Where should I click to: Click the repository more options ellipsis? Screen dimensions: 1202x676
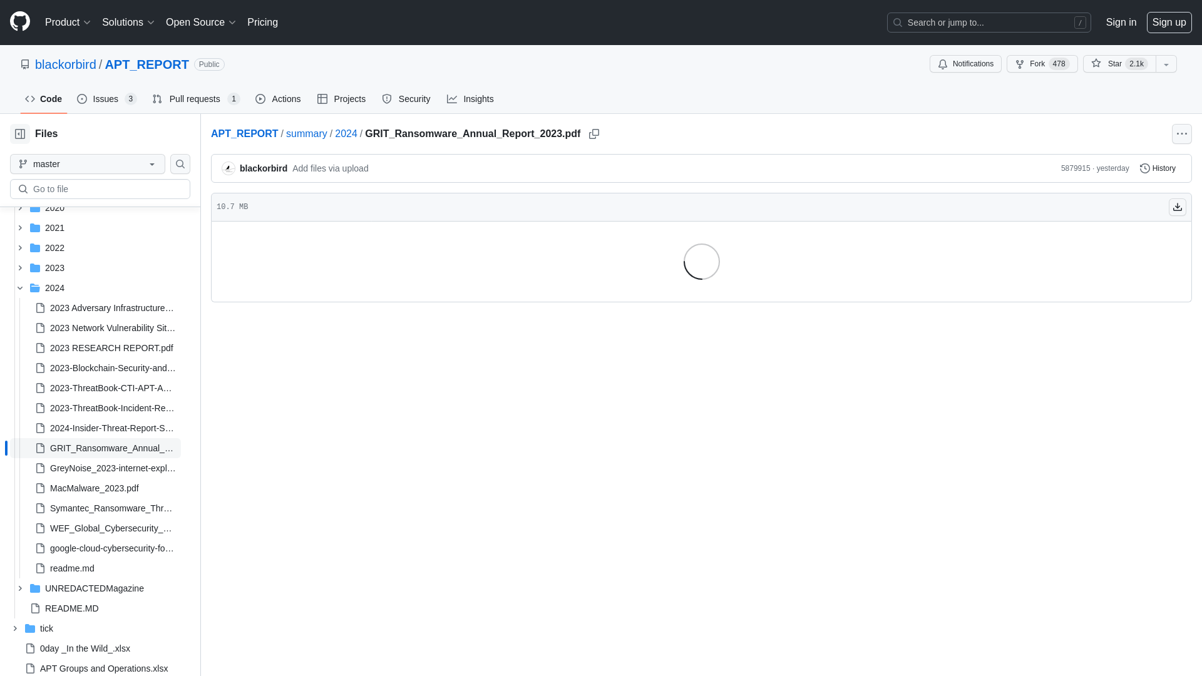[1181, 134]
